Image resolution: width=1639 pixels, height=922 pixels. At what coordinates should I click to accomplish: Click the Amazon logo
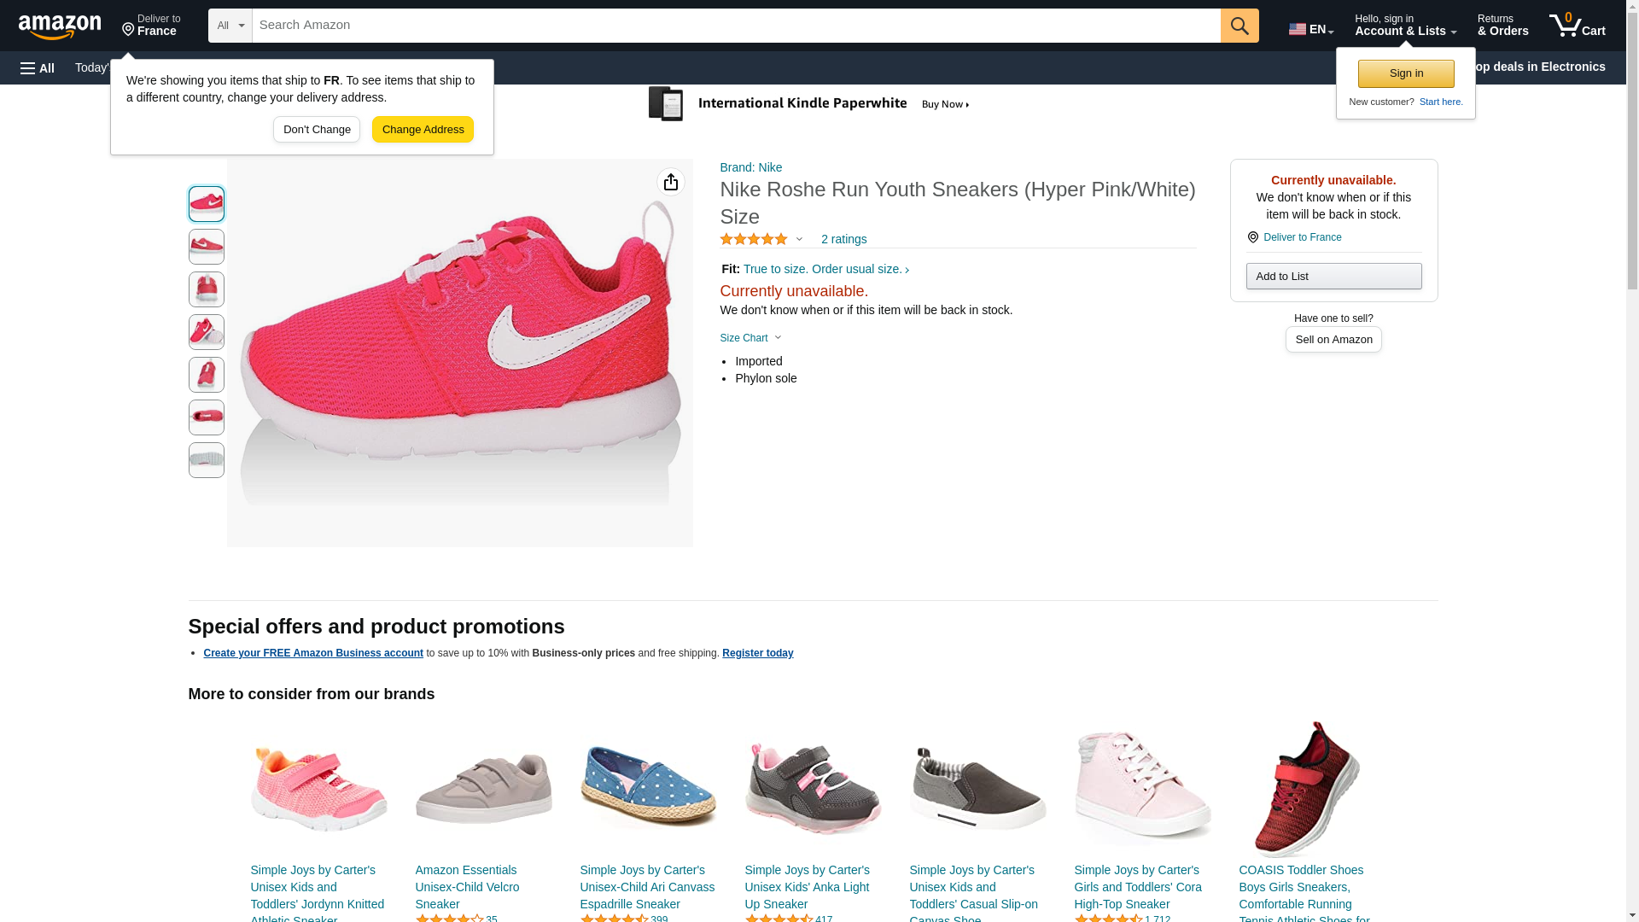coord(60,26)
